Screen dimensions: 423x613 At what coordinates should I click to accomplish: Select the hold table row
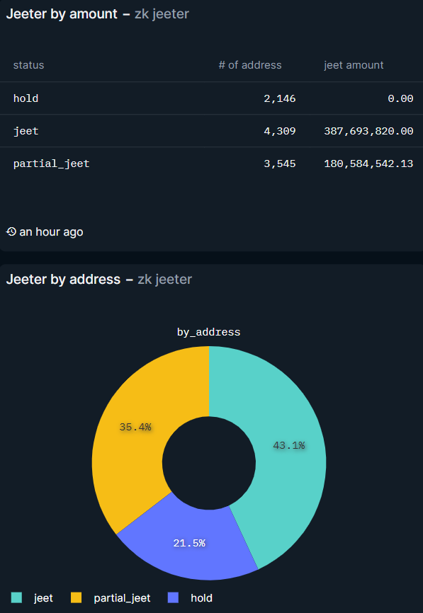click(x=211, y=98)
